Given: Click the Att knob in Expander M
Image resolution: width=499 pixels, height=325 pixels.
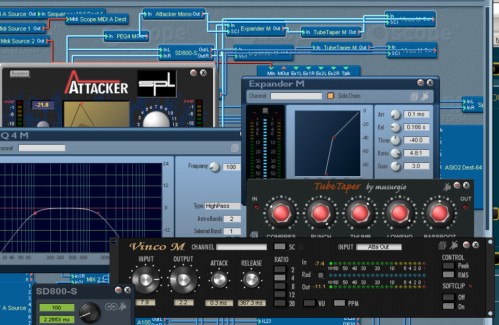Looking at the screenshot, I should 395,114.
